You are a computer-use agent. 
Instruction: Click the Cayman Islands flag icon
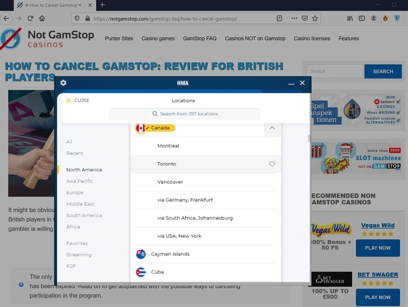(141, 254)
